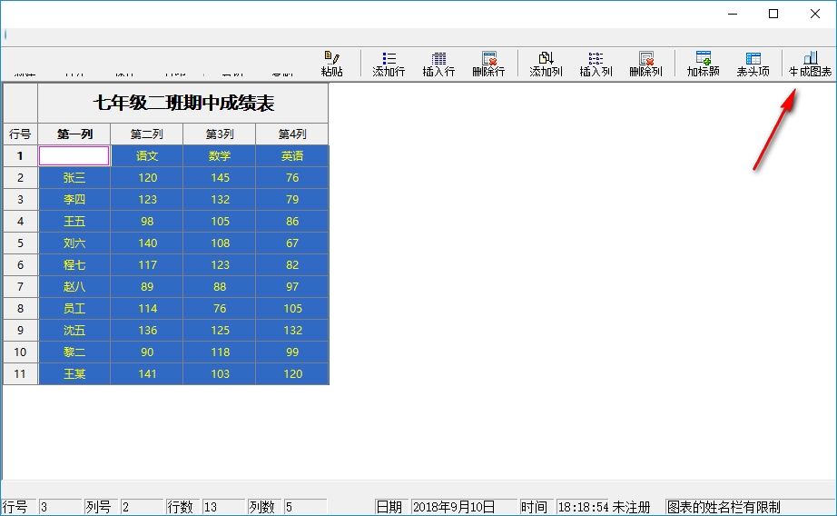Click 赵八's 英语 score 97
837x516 pixels.
coord(292,287)
